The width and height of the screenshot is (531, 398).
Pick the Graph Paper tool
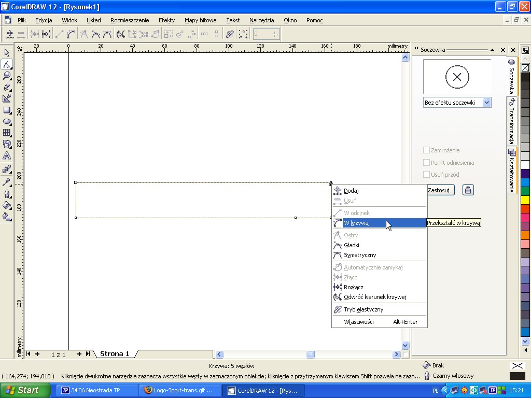(7, 133)
